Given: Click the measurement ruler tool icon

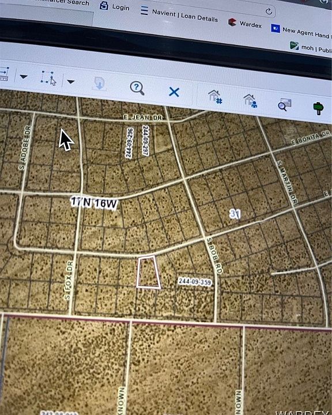Looking at the screenshot, I should pos(5,74).
